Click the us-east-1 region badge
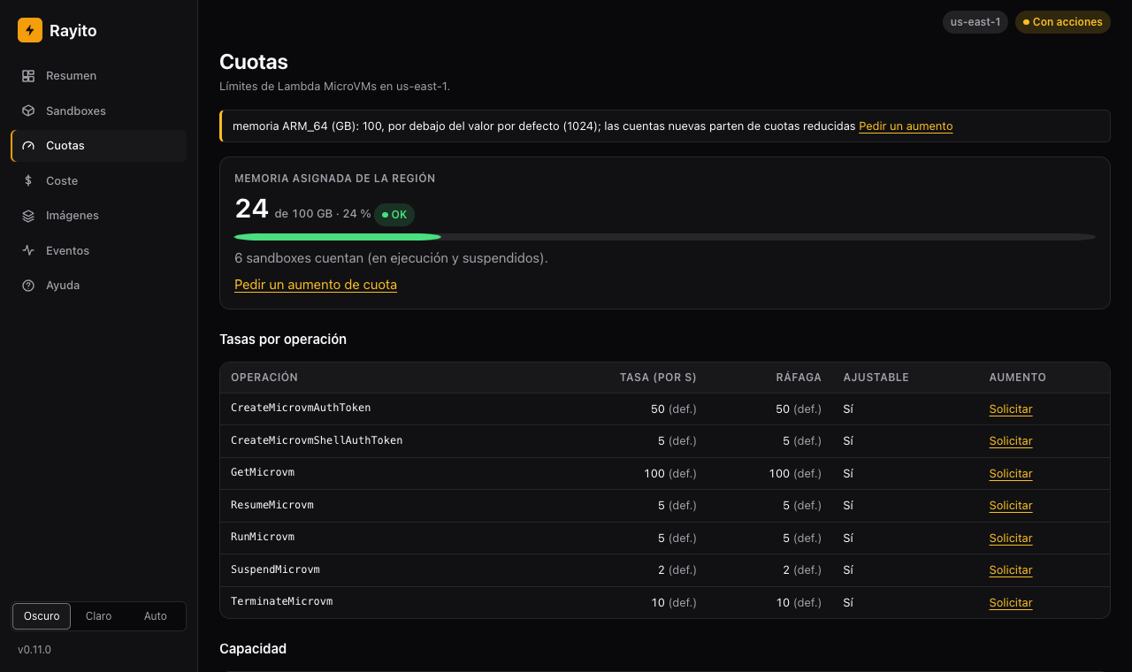This screenshot has height=672, width=1132. pyautogui.click(x=975, y=22)
